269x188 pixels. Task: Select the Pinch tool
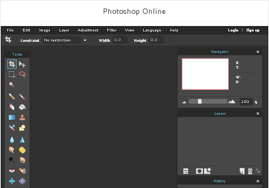(x=22, y=181)
